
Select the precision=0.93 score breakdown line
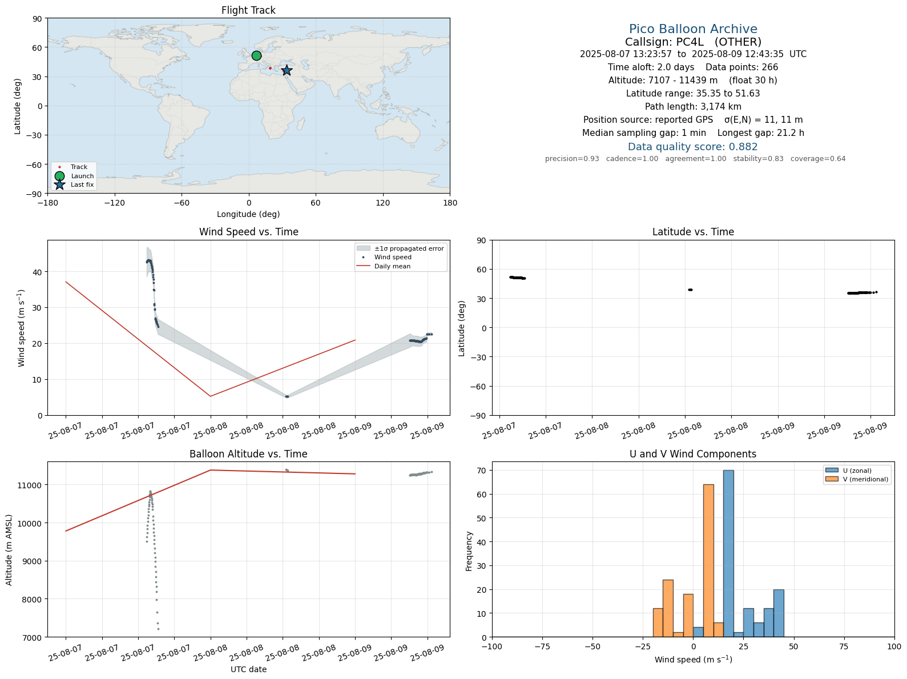(695, 159)
